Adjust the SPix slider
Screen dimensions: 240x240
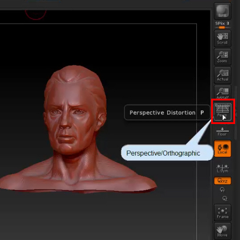pyautogui.click(x=222, y=25)
